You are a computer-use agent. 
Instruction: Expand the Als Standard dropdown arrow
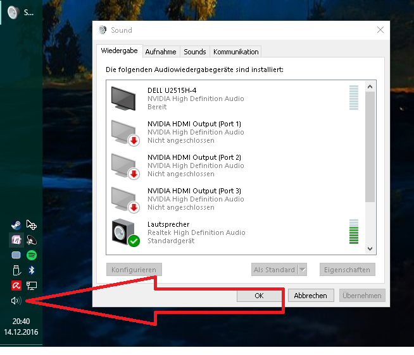coord(303,270)
